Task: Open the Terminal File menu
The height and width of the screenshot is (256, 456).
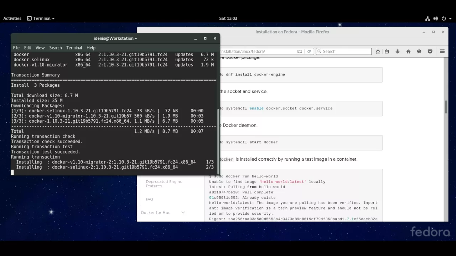Action: (16, 48)
